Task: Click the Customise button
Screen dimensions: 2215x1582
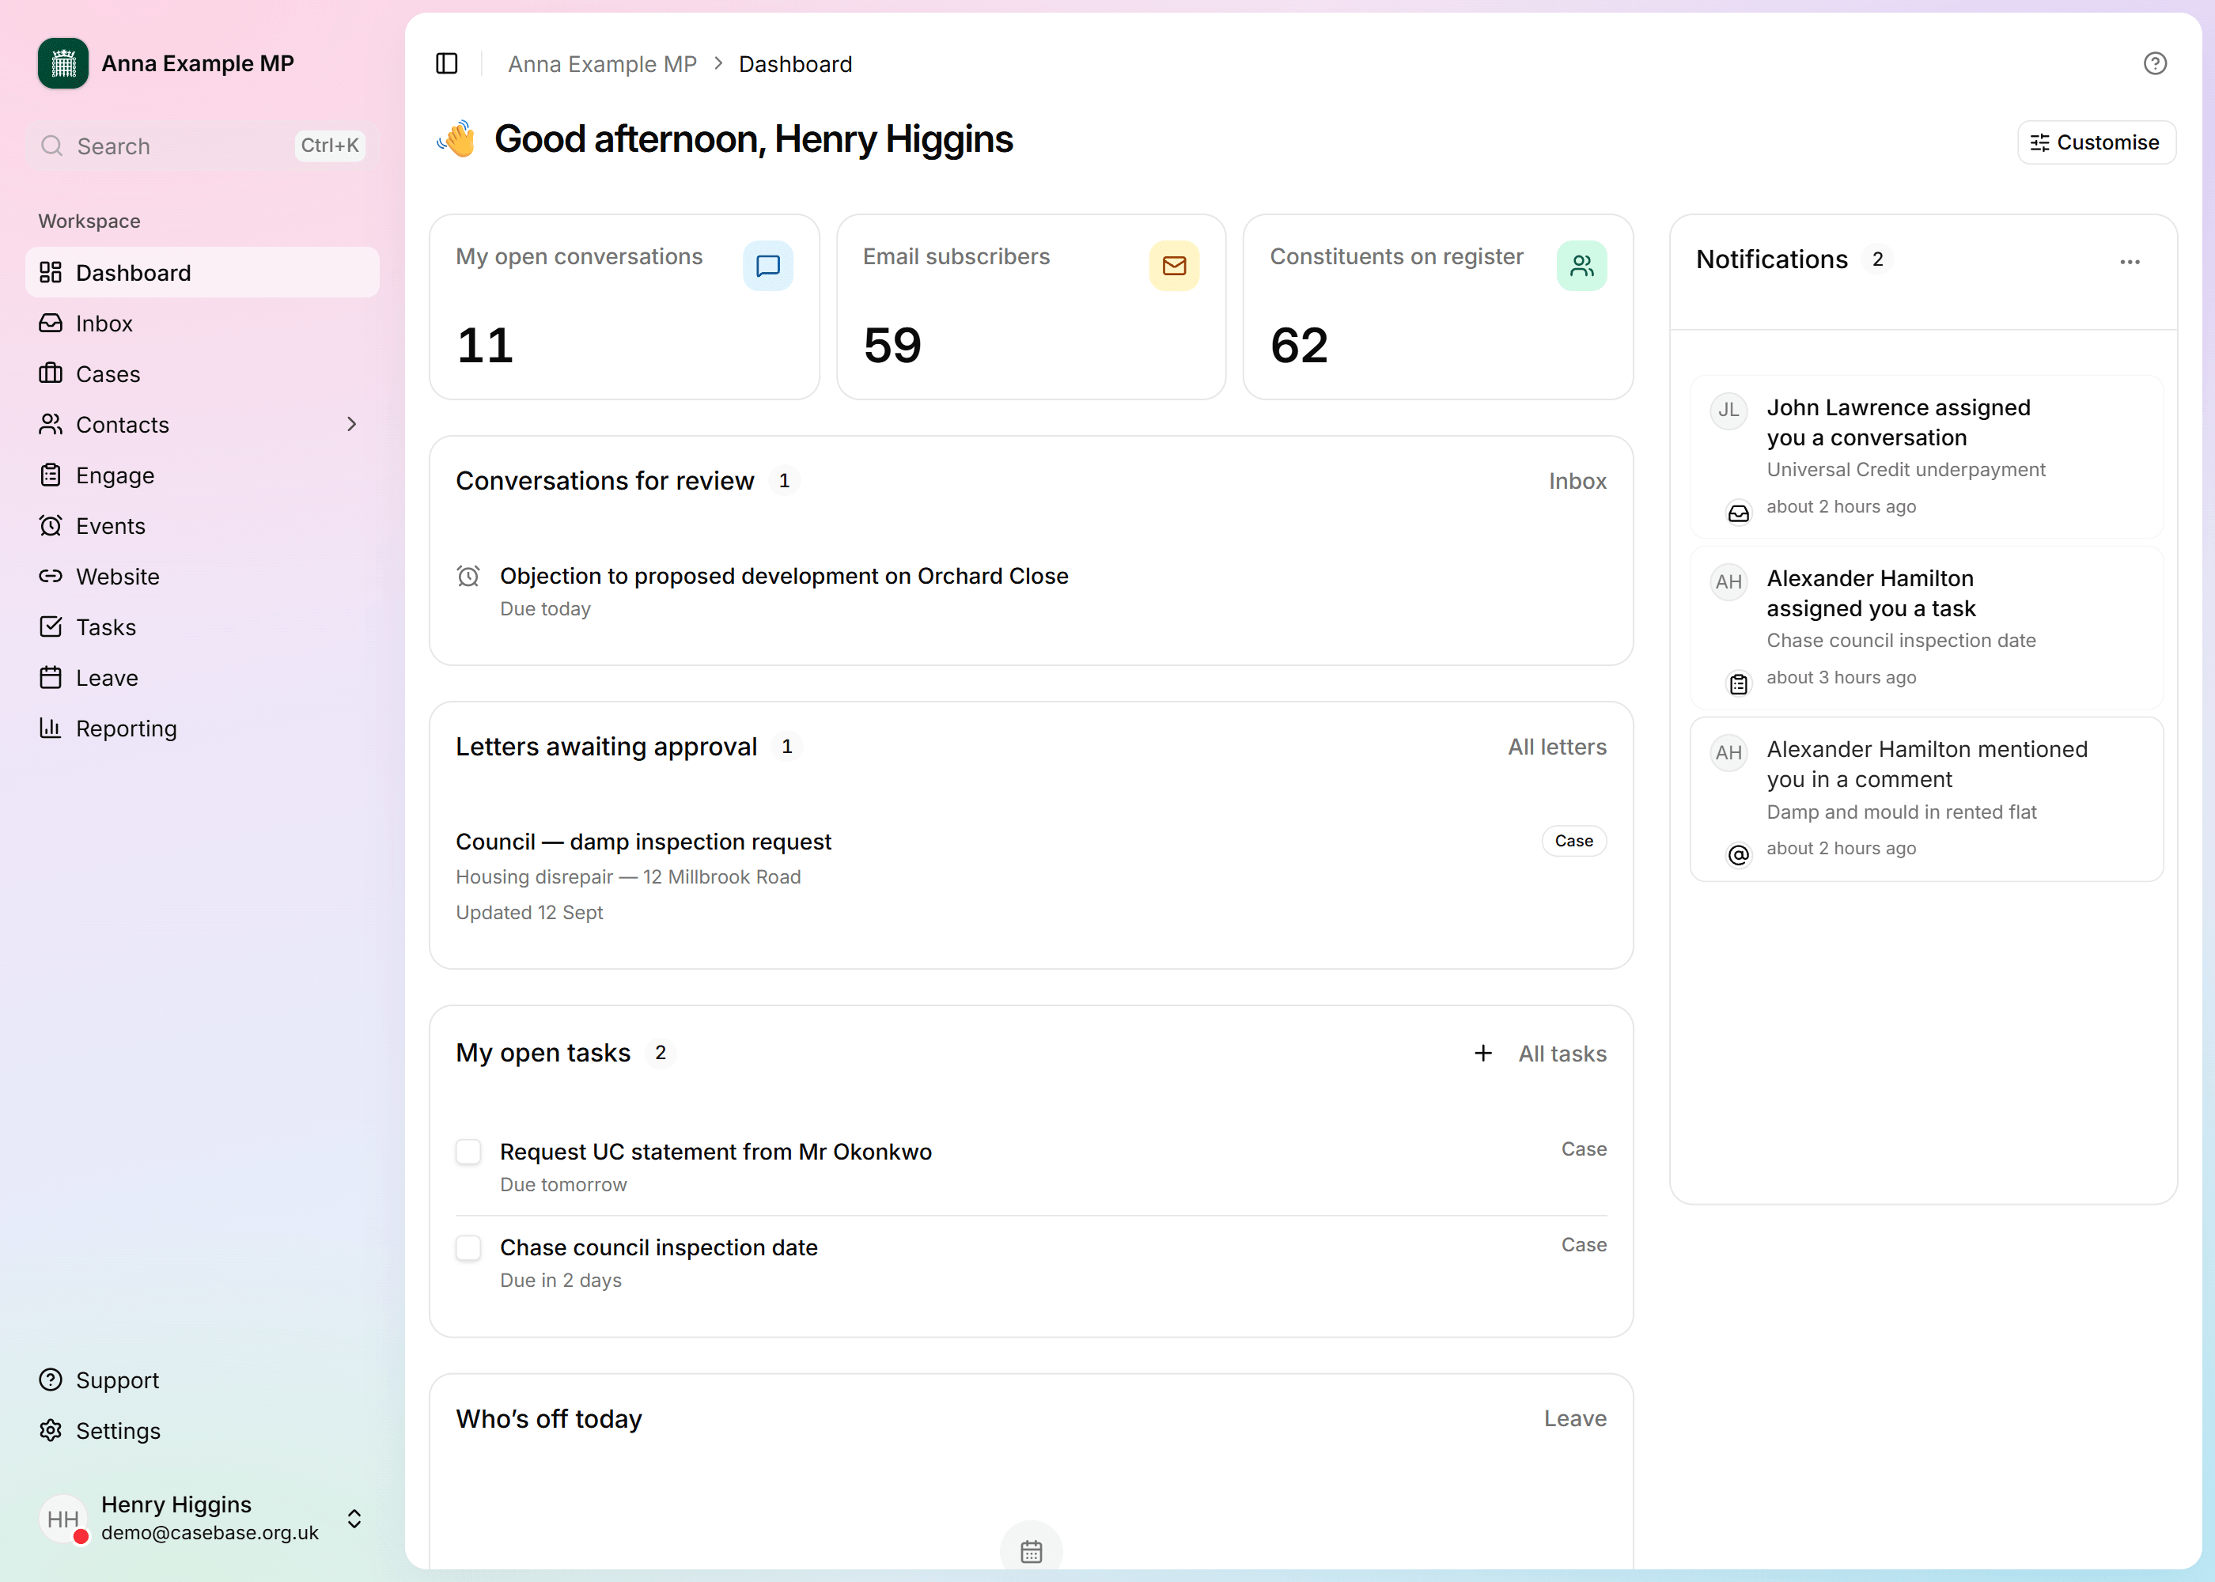Action: [2096, 142]
